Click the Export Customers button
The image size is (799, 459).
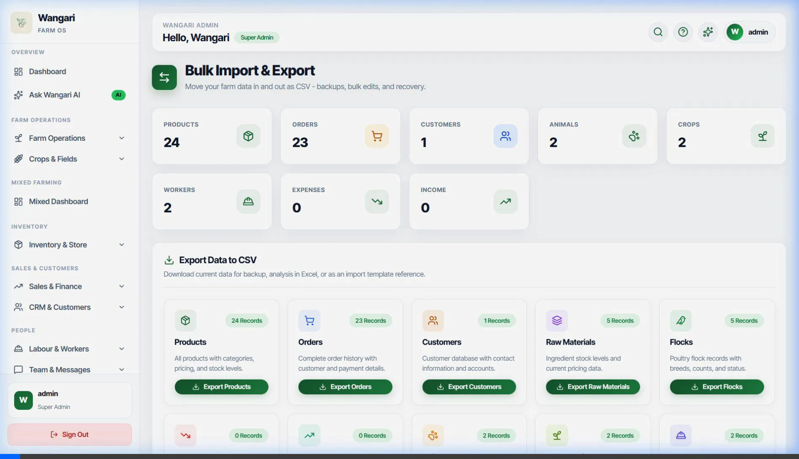pos(469,387)
